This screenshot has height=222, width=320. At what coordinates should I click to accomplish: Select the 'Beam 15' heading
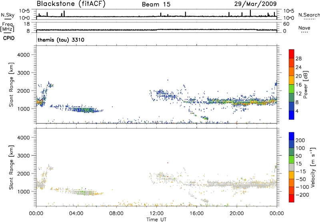tap(156, 4)
